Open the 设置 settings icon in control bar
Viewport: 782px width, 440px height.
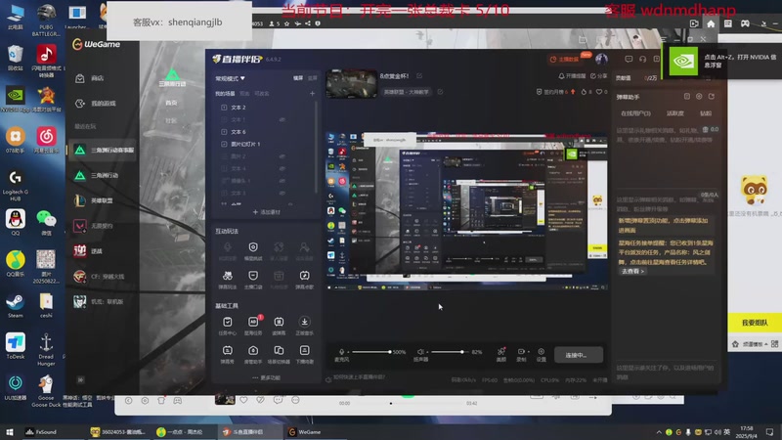pyautogui.click(x=542, y=352)
